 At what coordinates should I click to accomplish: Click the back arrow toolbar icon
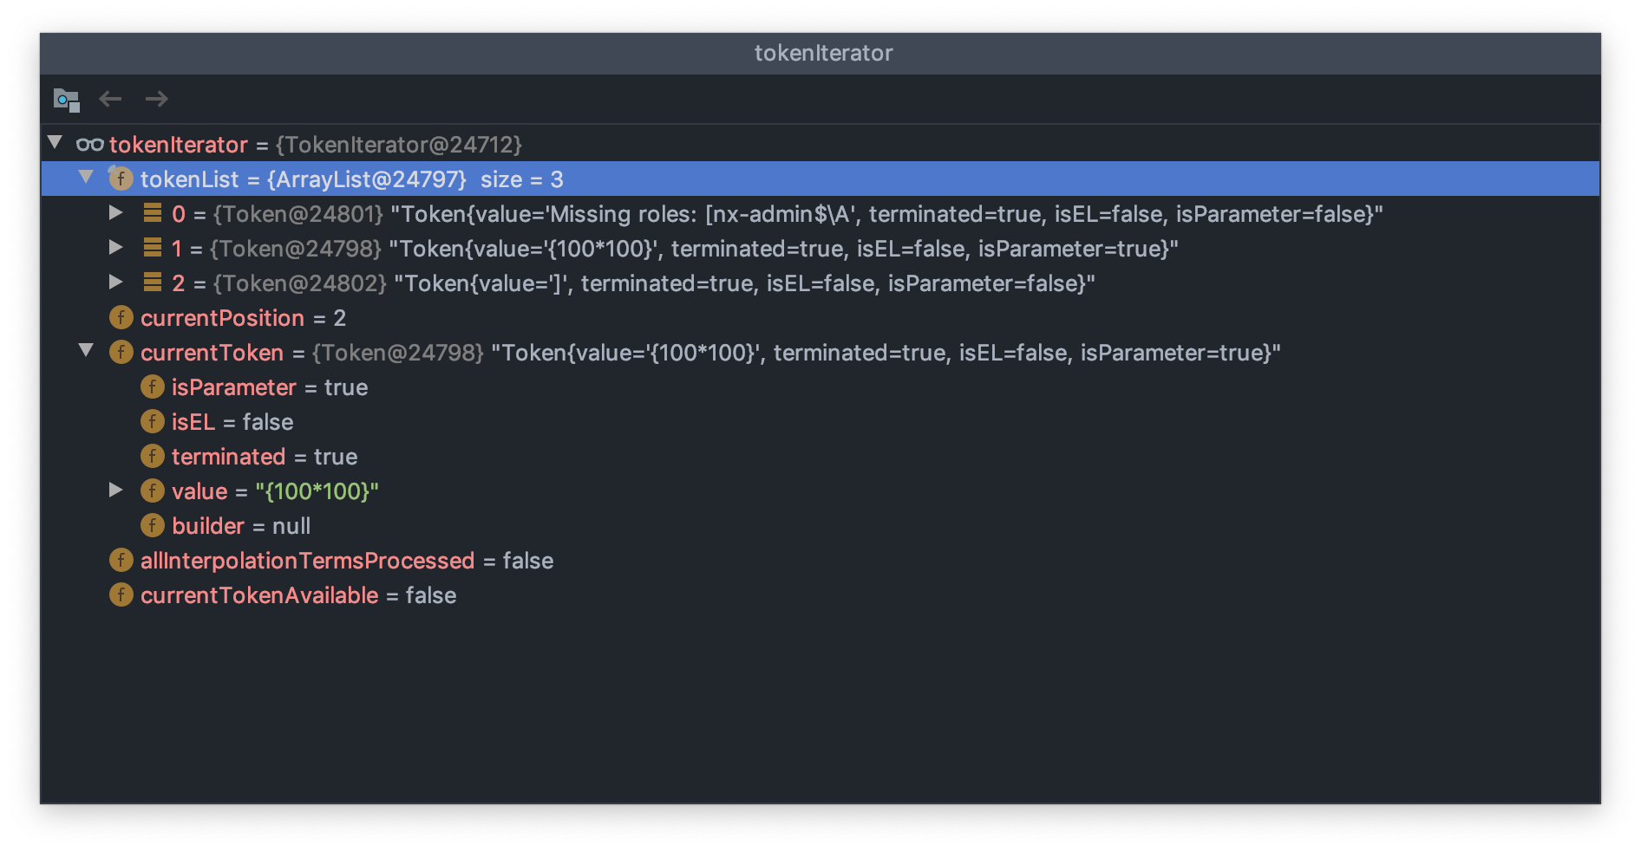click(110, 99)
